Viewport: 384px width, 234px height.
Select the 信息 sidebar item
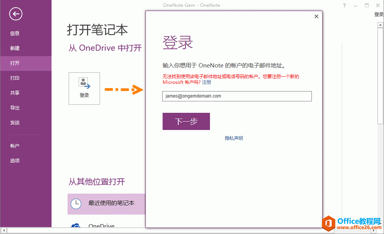tap(15, 33)
